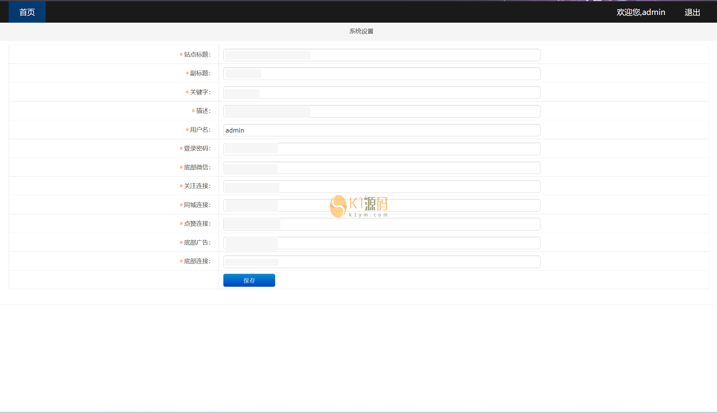Click into the 副标题 text field
The image size is (717, 413).
[381, 74]
